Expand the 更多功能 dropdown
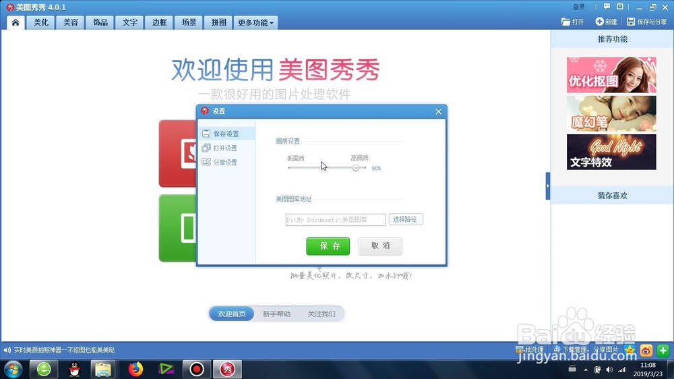The height and width of the screenshot is (379, 674). (255, 22)
